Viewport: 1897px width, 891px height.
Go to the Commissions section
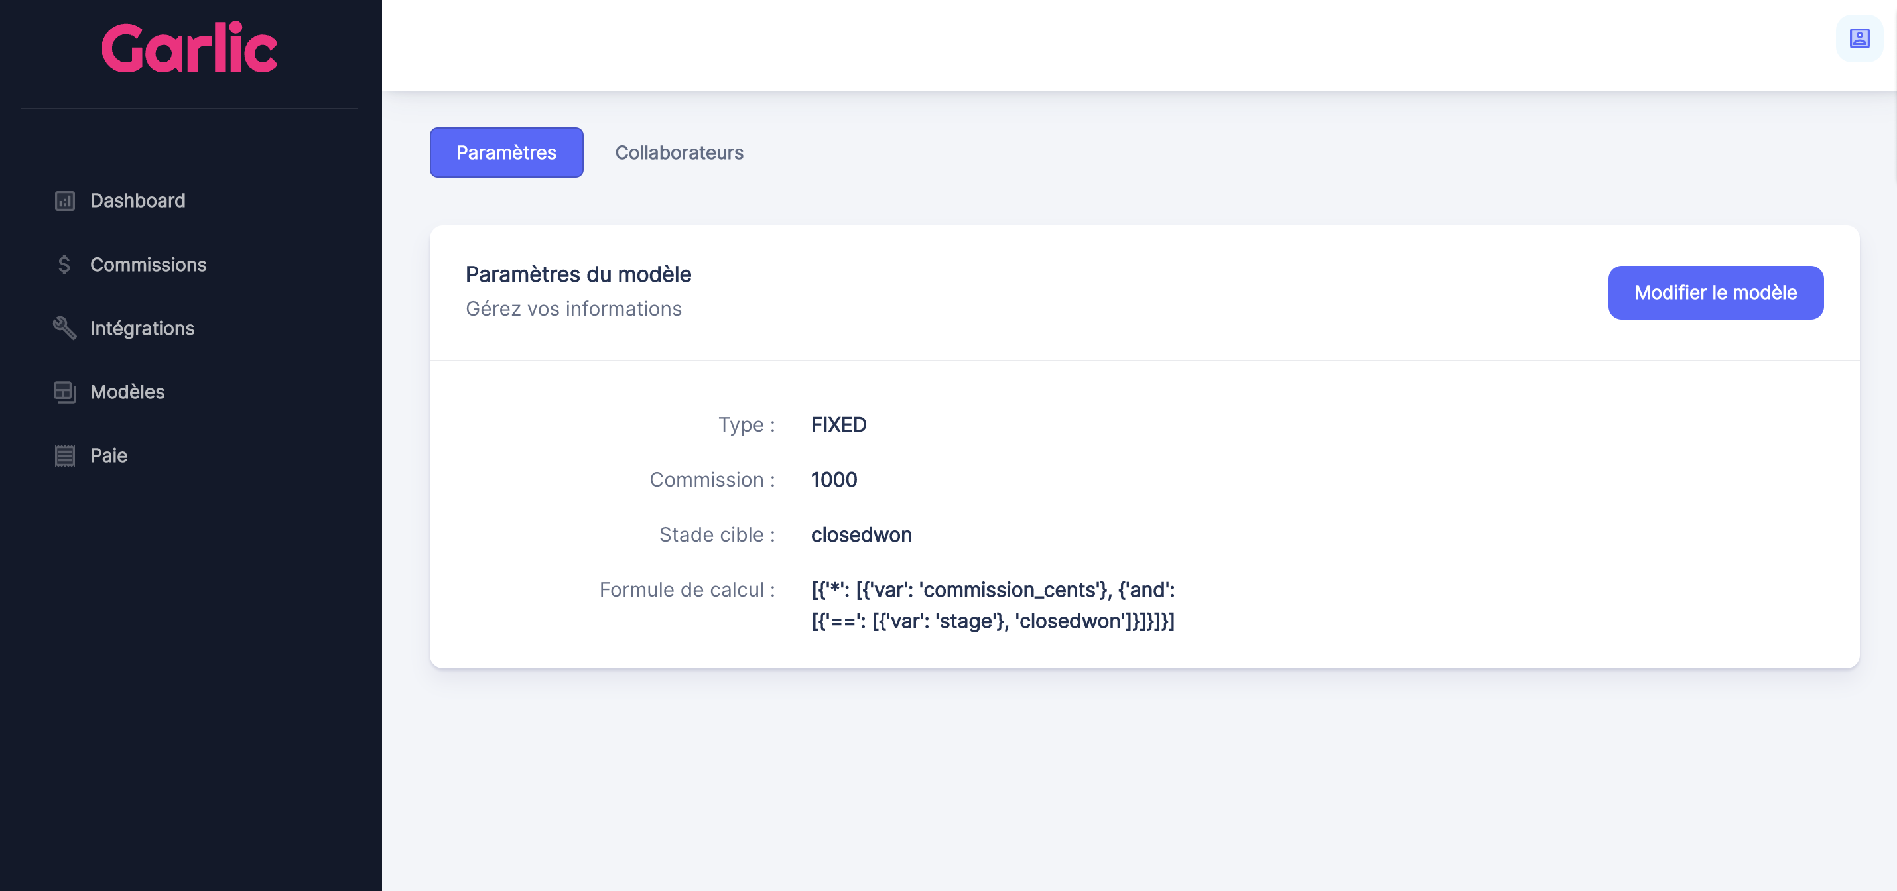click(148, 264)
